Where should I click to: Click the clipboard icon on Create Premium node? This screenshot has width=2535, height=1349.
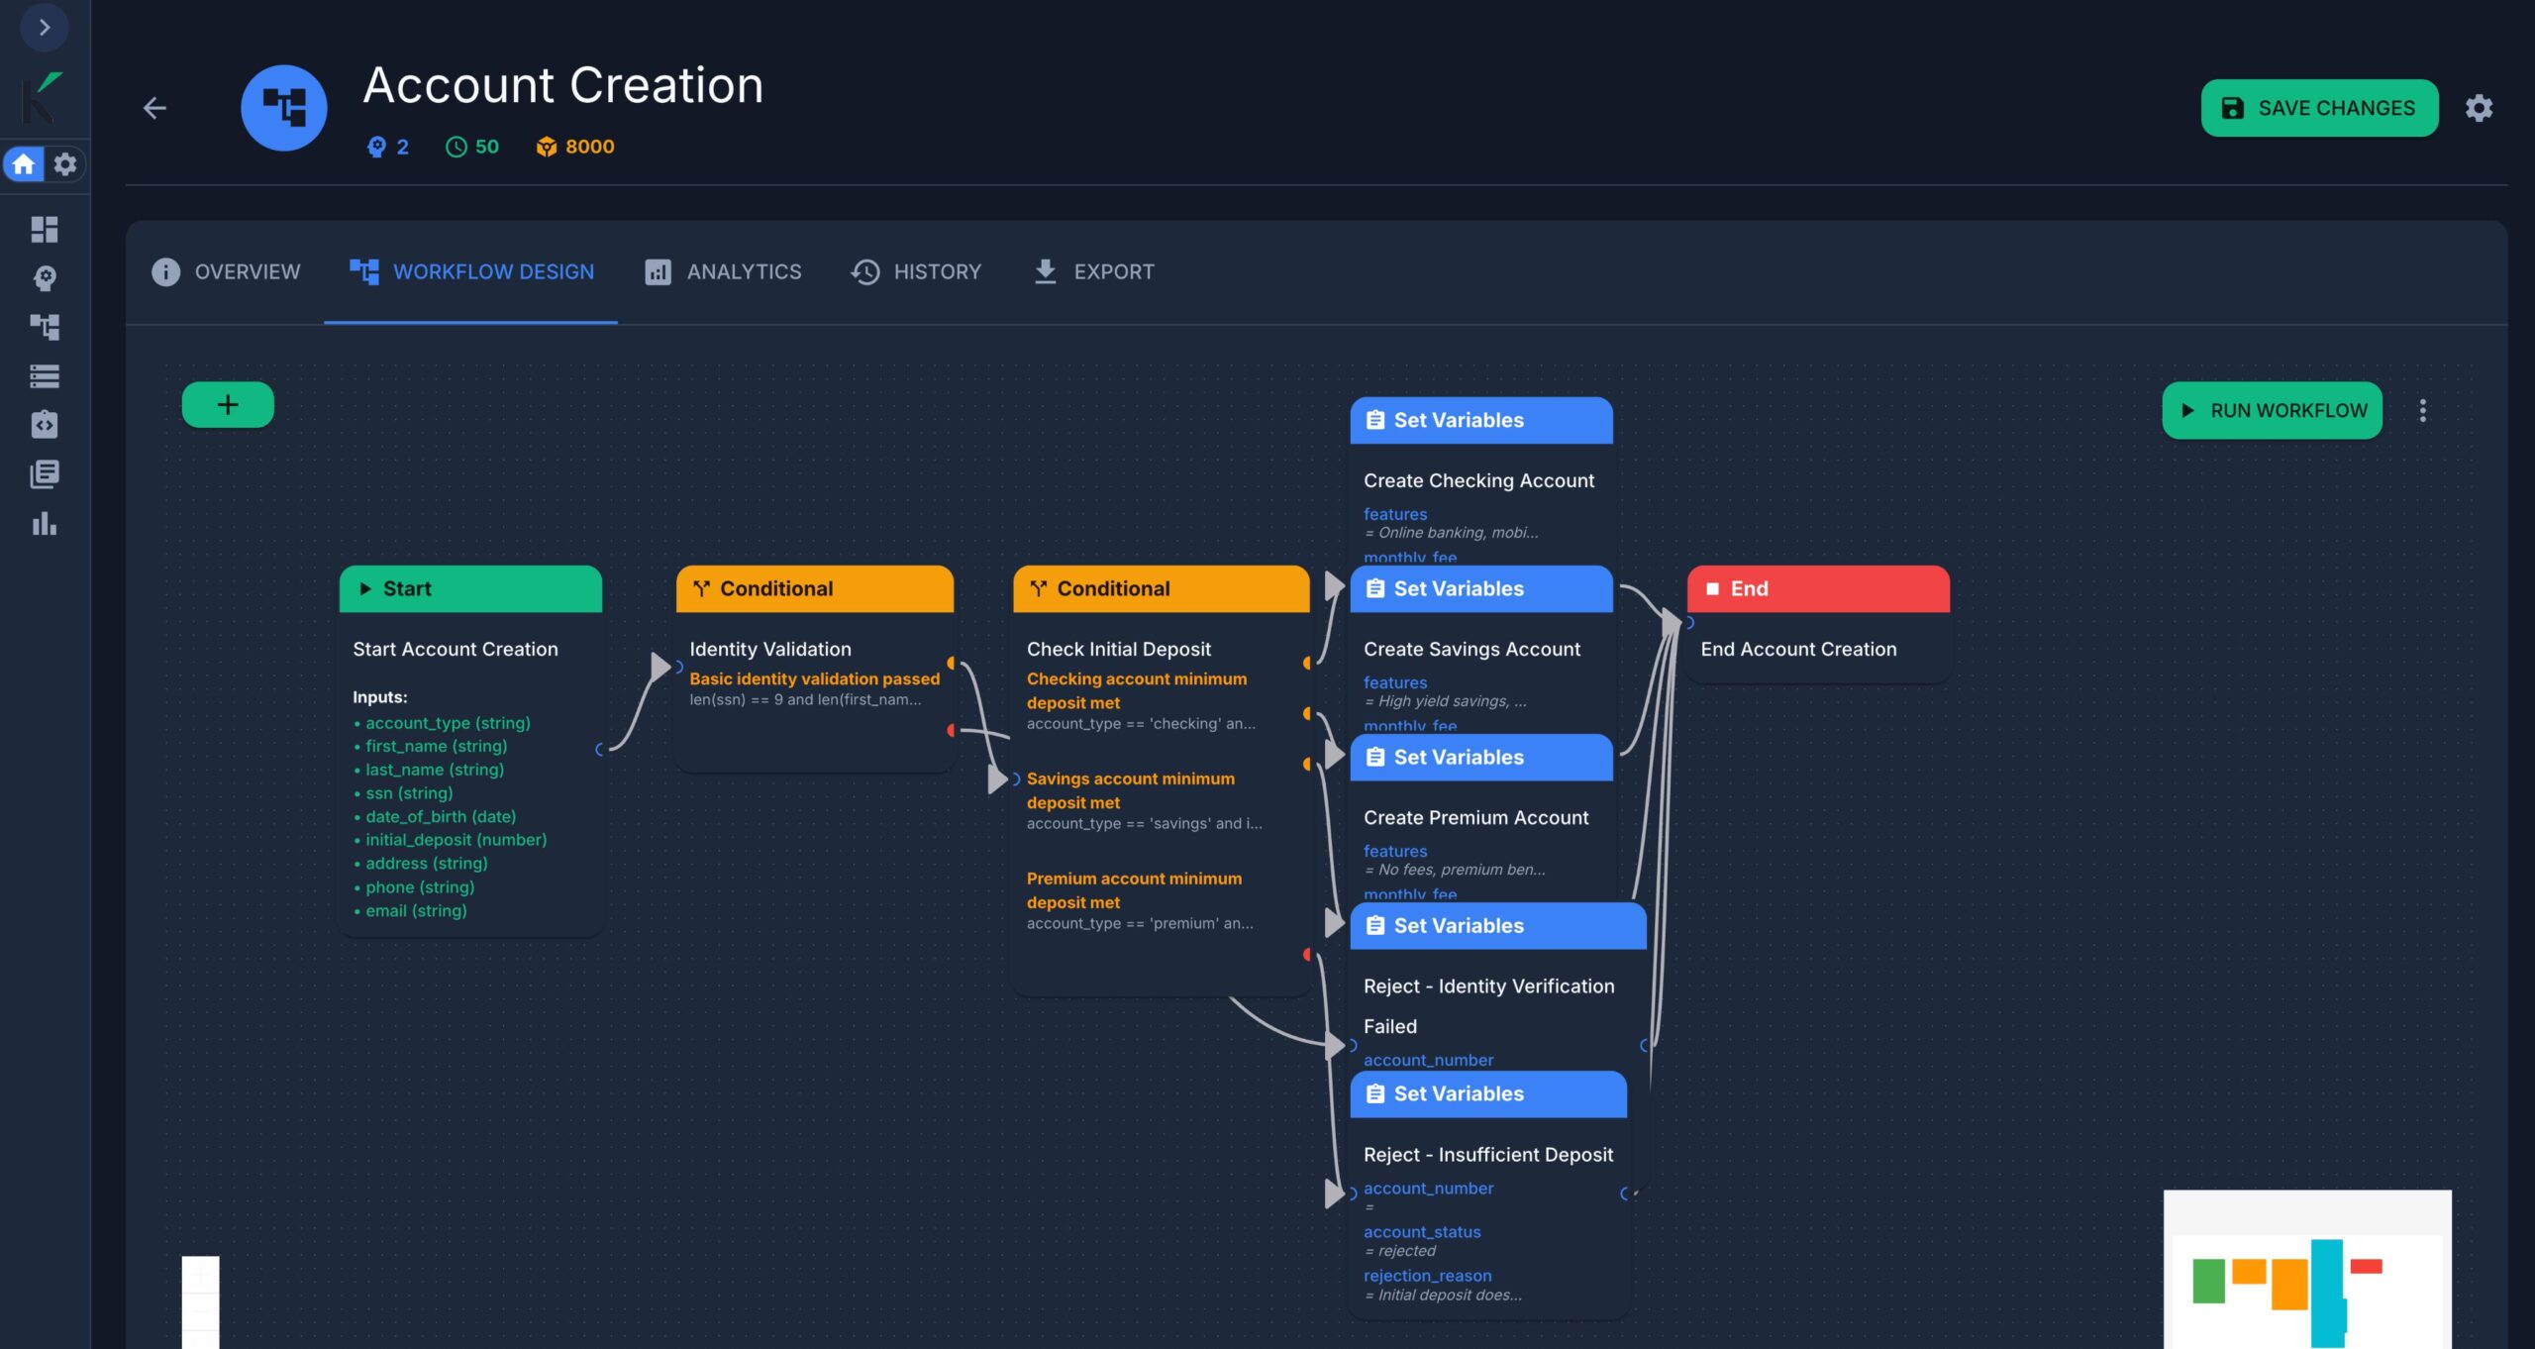pos(1375,757)
